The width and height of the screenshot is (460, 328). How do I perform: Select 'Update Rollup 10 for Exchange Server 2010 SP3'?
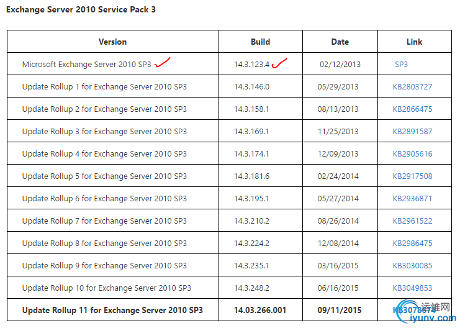click(x=107, y=288)
